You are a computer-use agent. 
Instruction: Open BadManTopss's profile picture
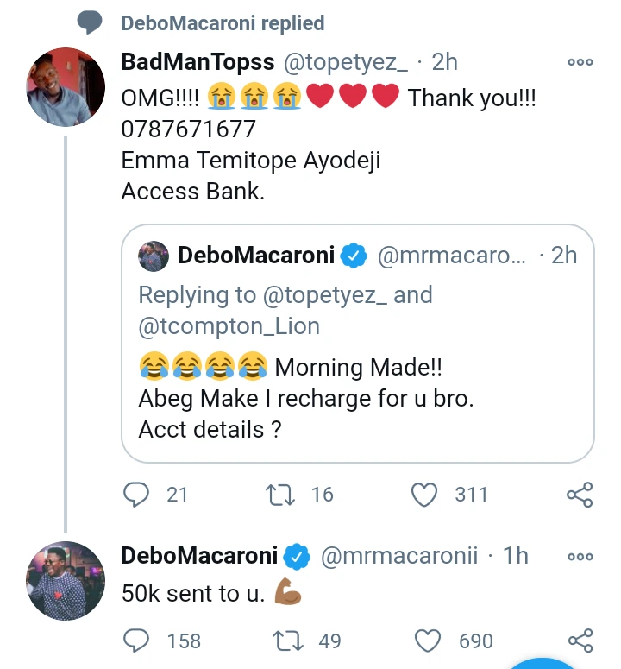(66, 88)
